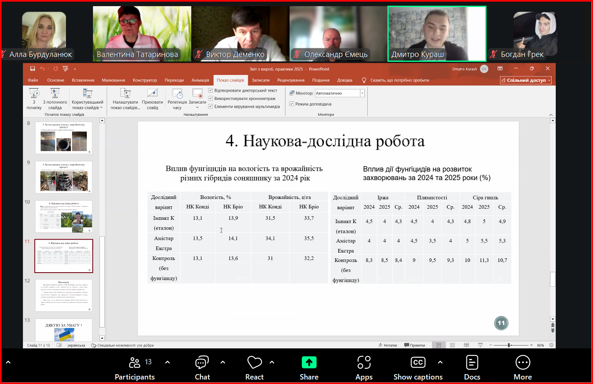Open Zoom Chat panel
Image resolution: width=593 pixels, height=384 pixels.
click(x=202, y=368)
